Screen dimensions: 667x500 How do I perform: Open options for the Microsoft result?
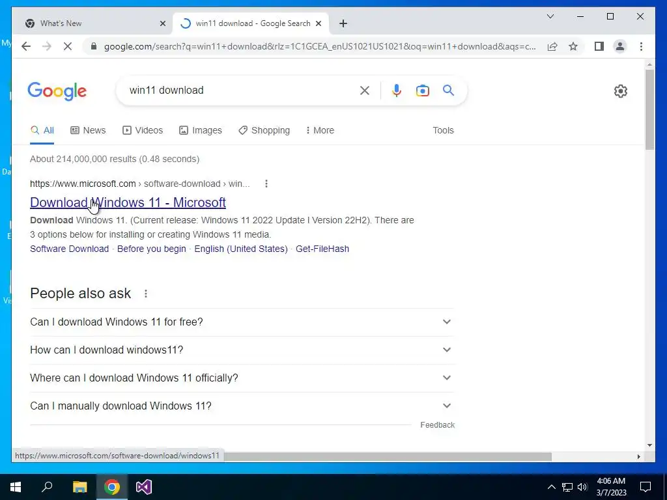pos(266,184)
